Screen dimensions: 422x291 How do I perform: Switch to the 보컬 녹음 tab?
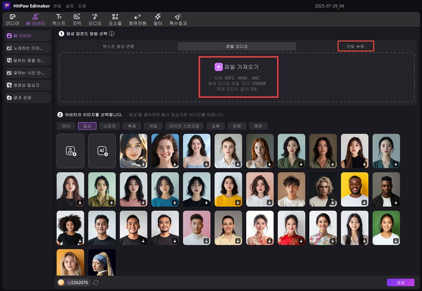[x=355, y=46]
